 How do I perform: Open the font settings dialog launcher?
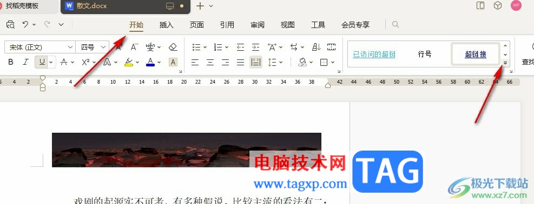(181, 71)
